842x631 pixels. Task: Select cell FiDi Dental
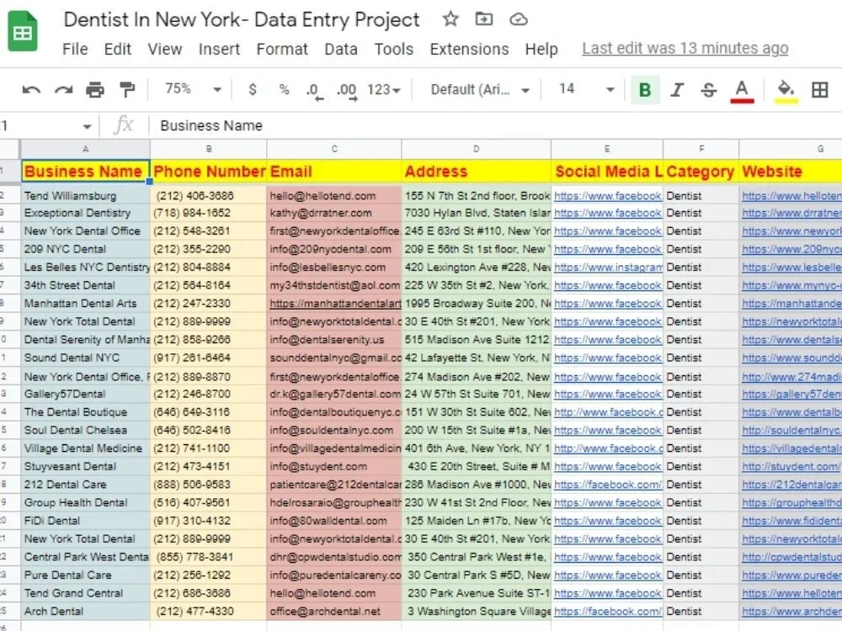click(x=85, y=521)
